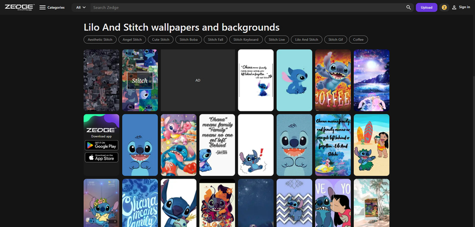Open the dark grey Stitch collage wallpaper
The width and height of the screenshot is (475, 227).
tap(102, 80)
